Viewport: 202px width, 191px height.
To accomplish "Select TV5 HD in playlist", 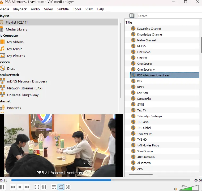I will coord(165,139).
